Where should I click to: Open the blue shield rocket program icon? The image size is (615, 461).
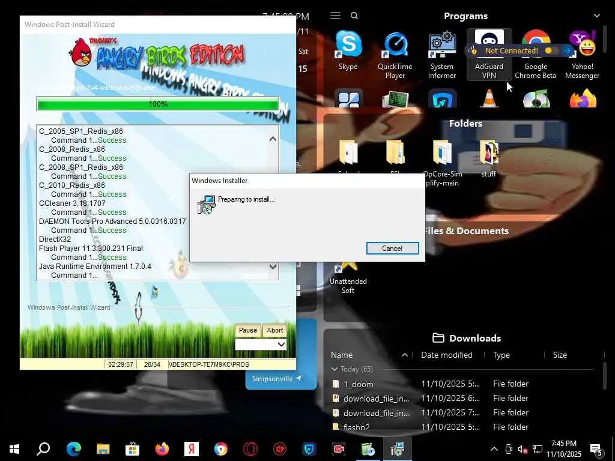(443, 98)
